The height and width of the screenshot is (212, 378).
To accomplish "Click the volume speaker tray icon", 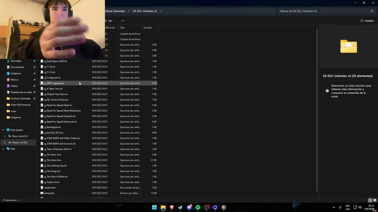I will click(x=360, y=207).
